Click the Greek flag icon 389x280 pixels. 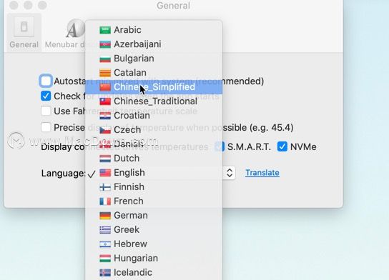click(x=105, y=230)
